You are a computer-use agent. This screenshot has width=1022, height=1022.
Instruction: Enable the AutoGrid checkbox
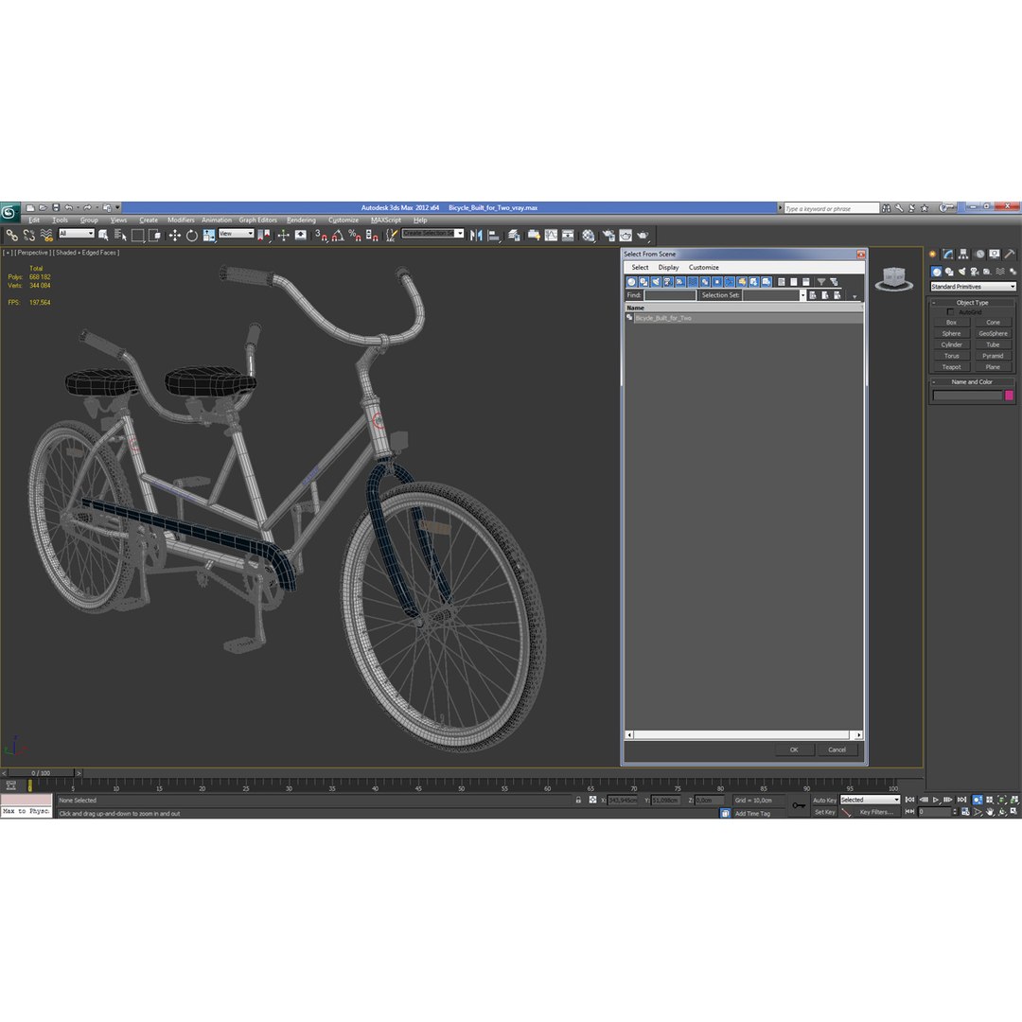coord(950,312)
